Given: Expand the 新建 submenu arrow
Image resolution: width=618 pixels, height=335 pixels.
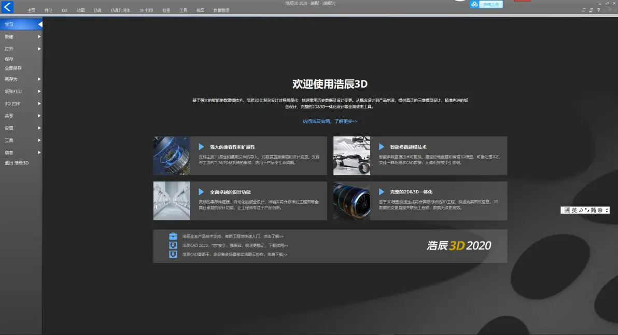Looking at the screenshot, I should pyautogui.click(x=39, y=37).
